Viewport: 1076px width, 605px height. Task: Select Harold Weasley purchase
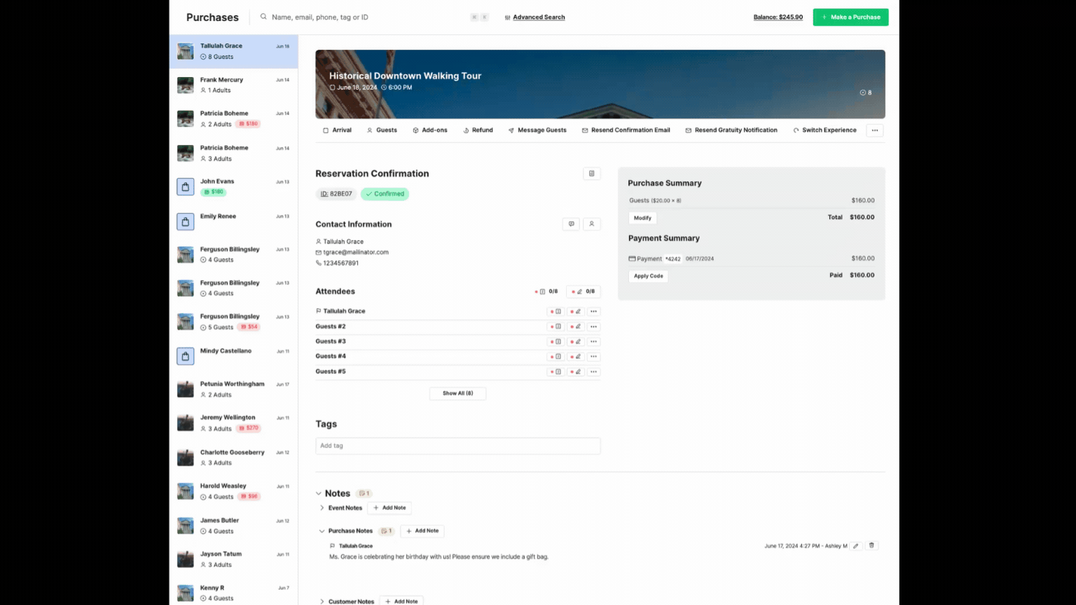pos(234,492)
